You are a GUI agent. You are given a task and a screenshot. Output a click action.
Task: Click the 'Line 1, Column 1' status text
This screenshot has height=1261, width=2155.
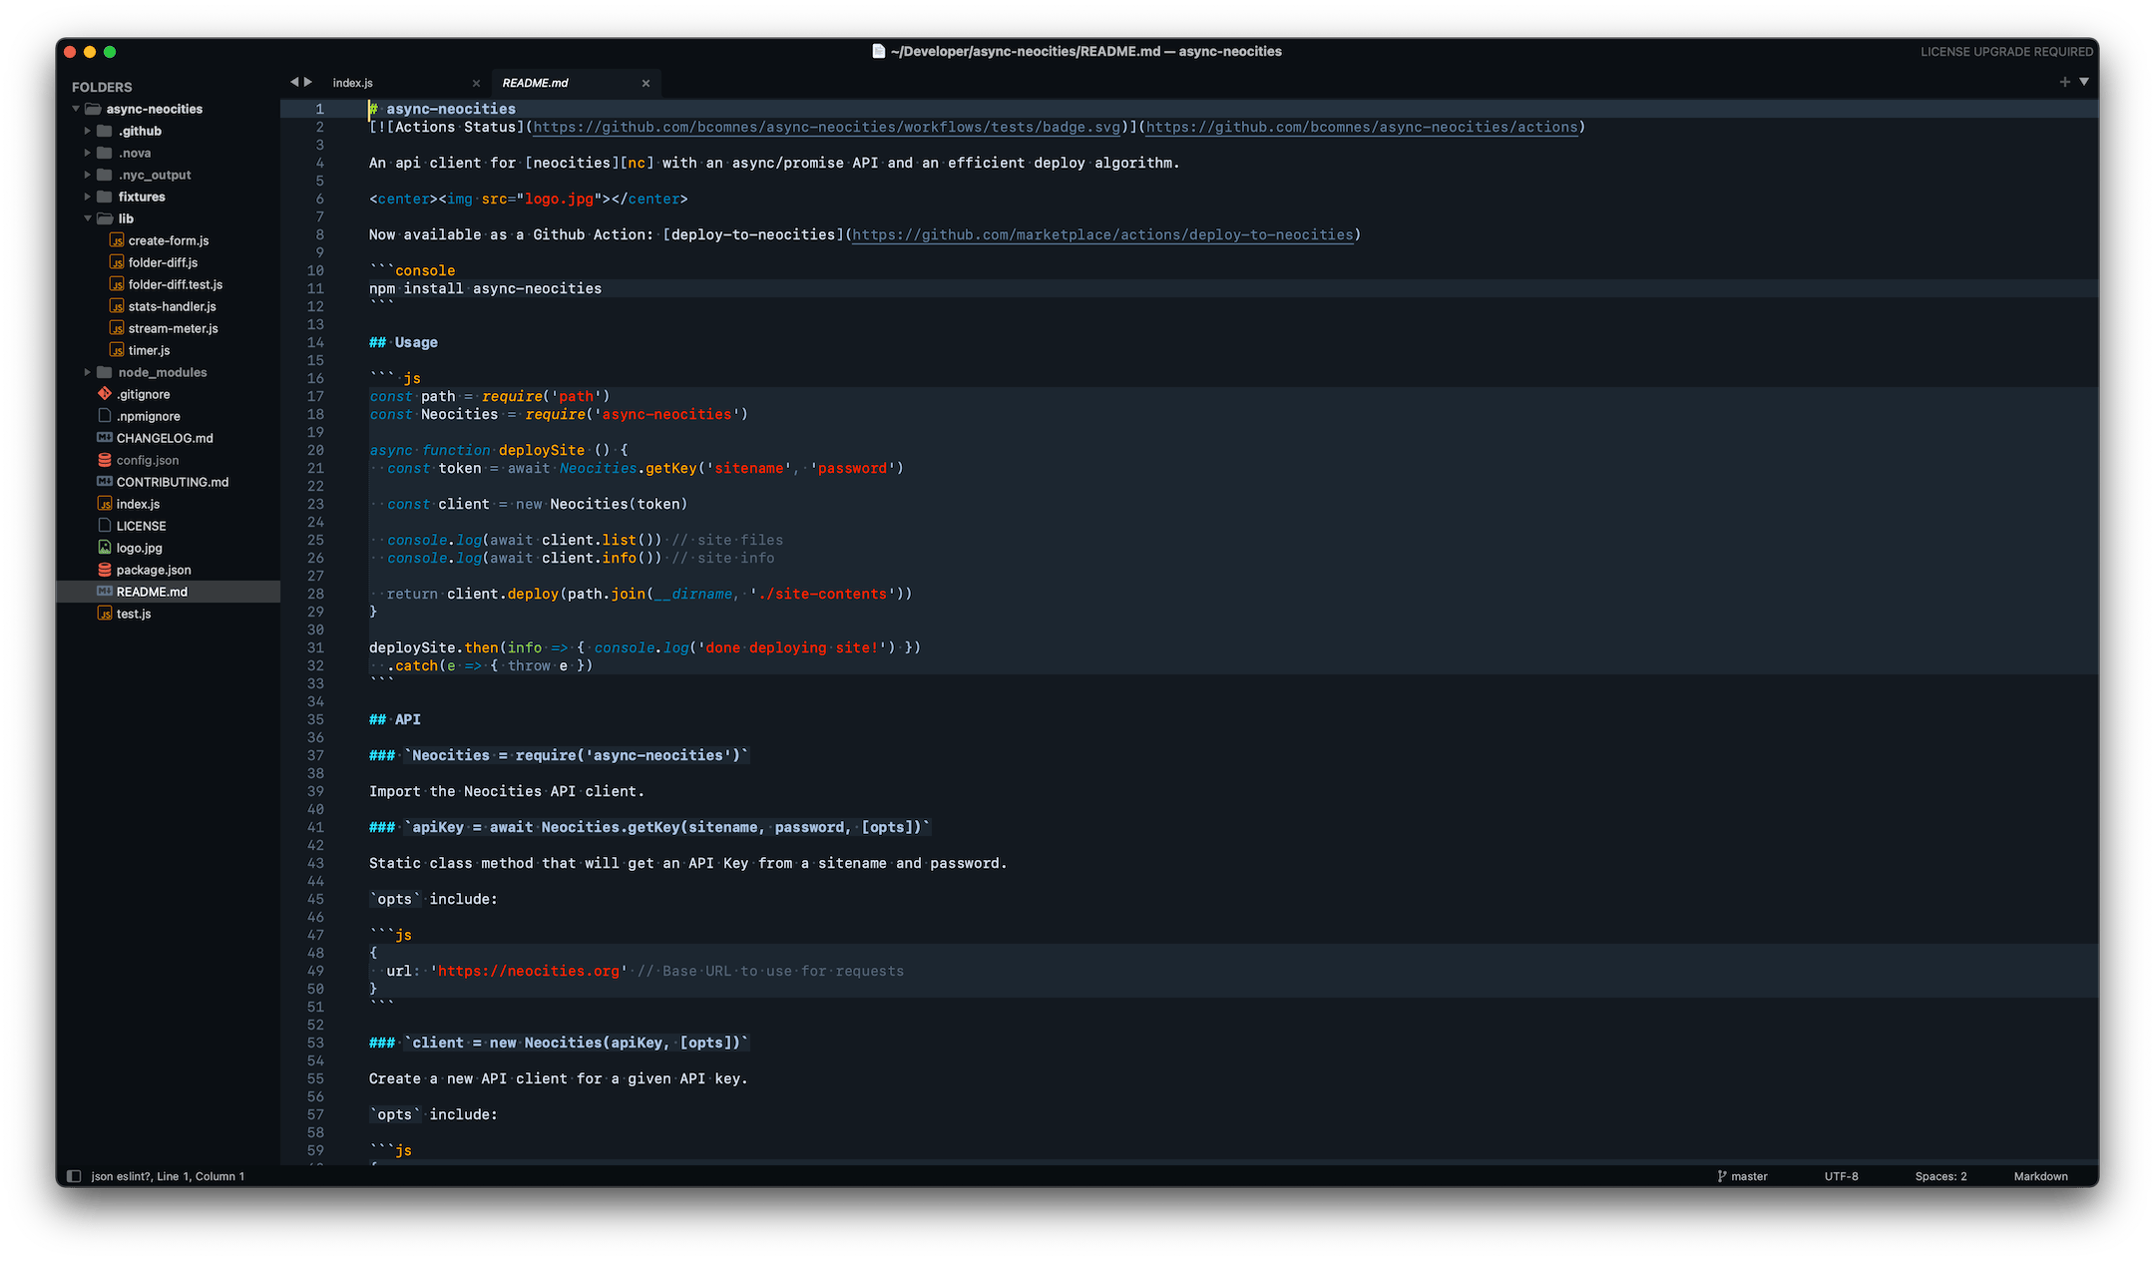click(201, 1176)
